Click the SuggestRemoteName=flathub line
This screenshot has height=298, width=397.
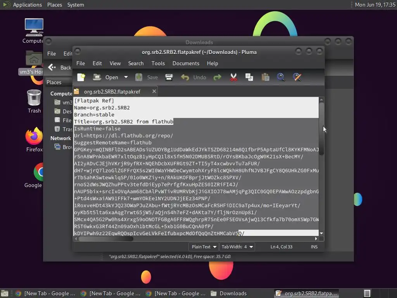tap(113, 143)
